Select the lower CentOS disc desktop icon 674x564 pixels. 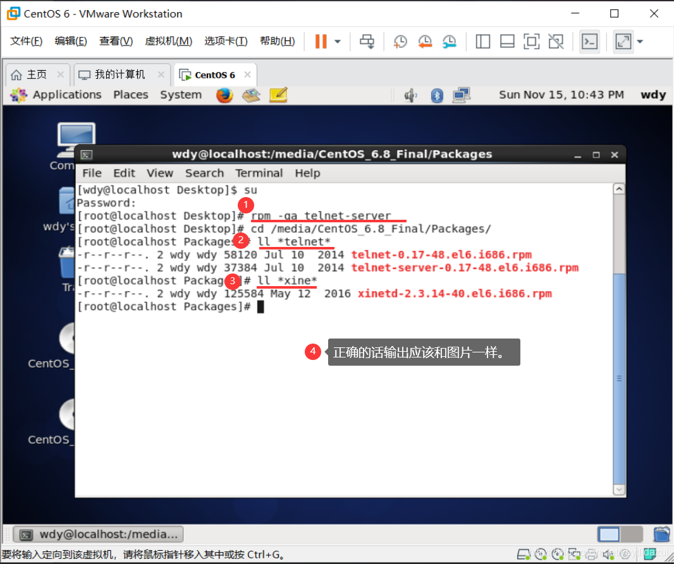tap(52, 423)
